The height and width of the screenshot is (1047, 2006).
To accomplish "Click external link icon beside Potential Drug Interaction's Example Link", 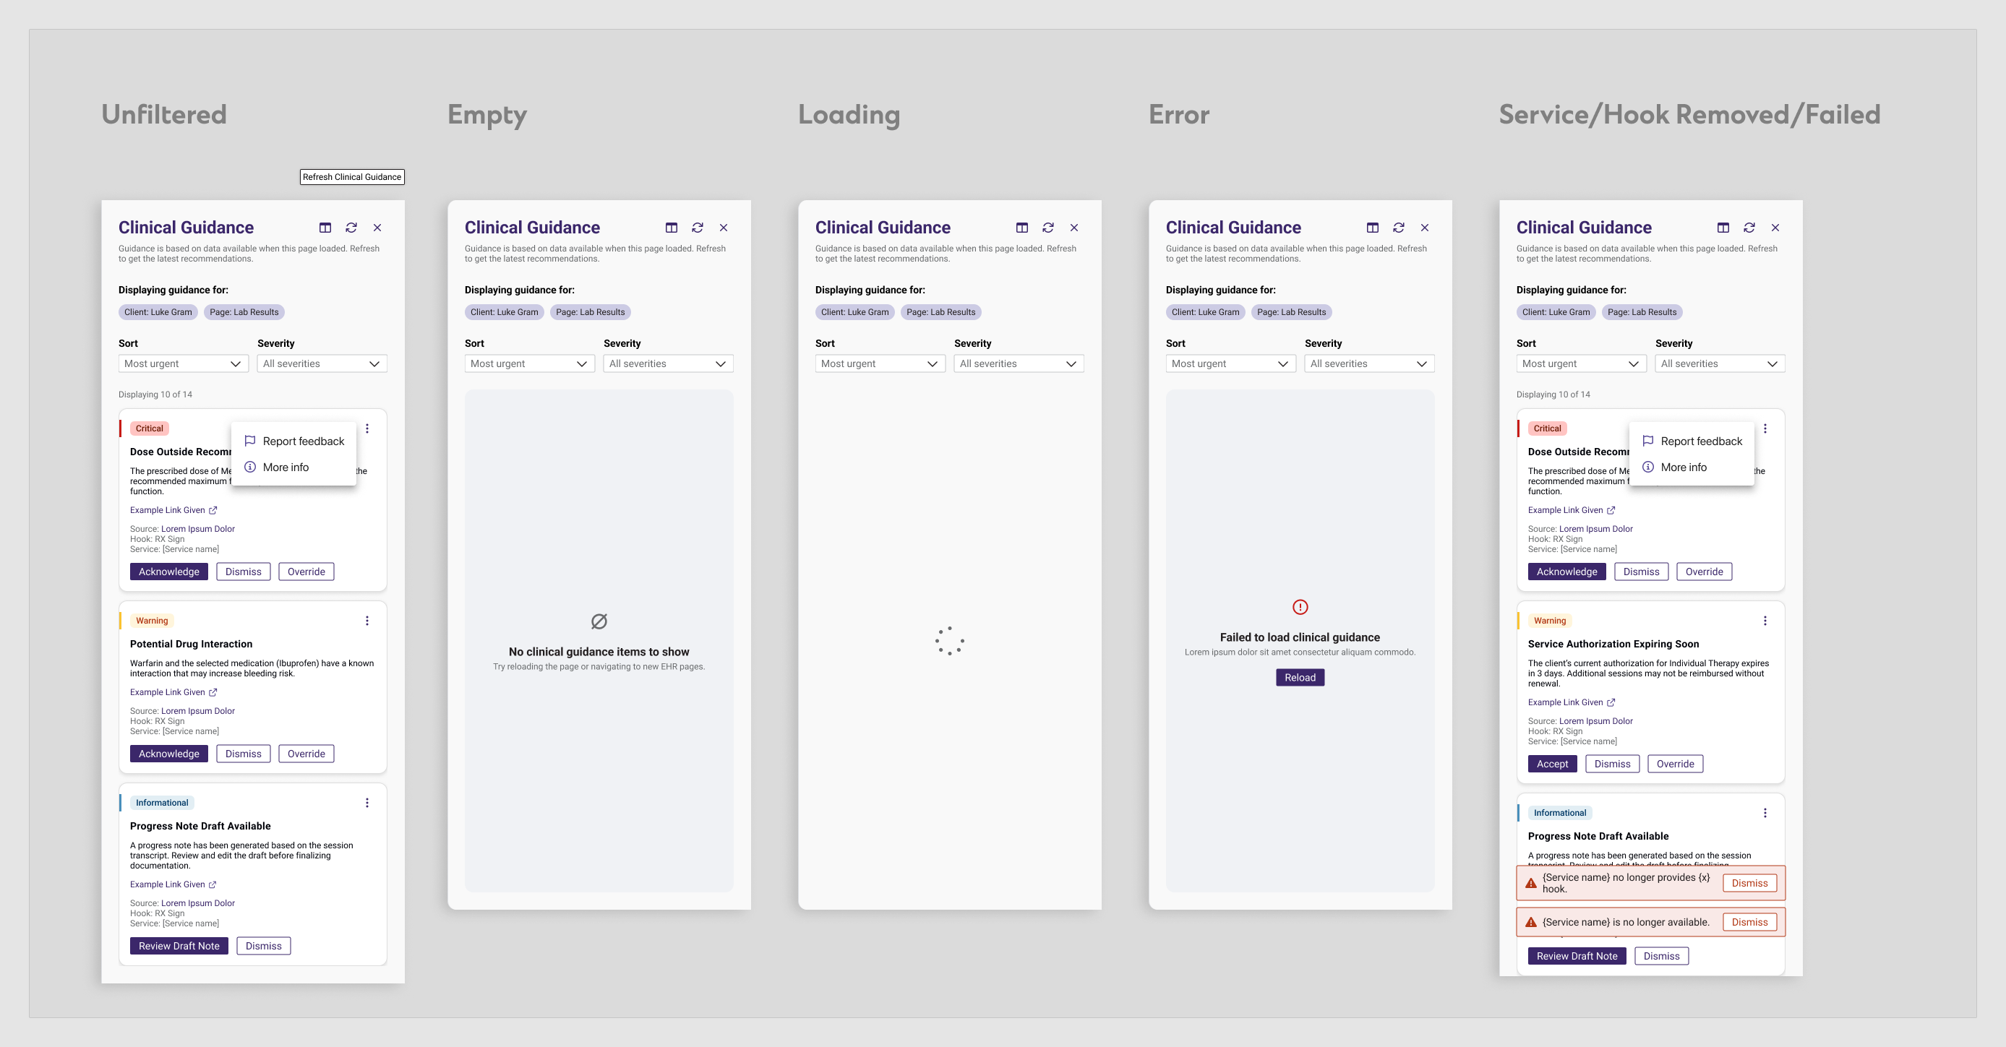I will tap(213, 692).
